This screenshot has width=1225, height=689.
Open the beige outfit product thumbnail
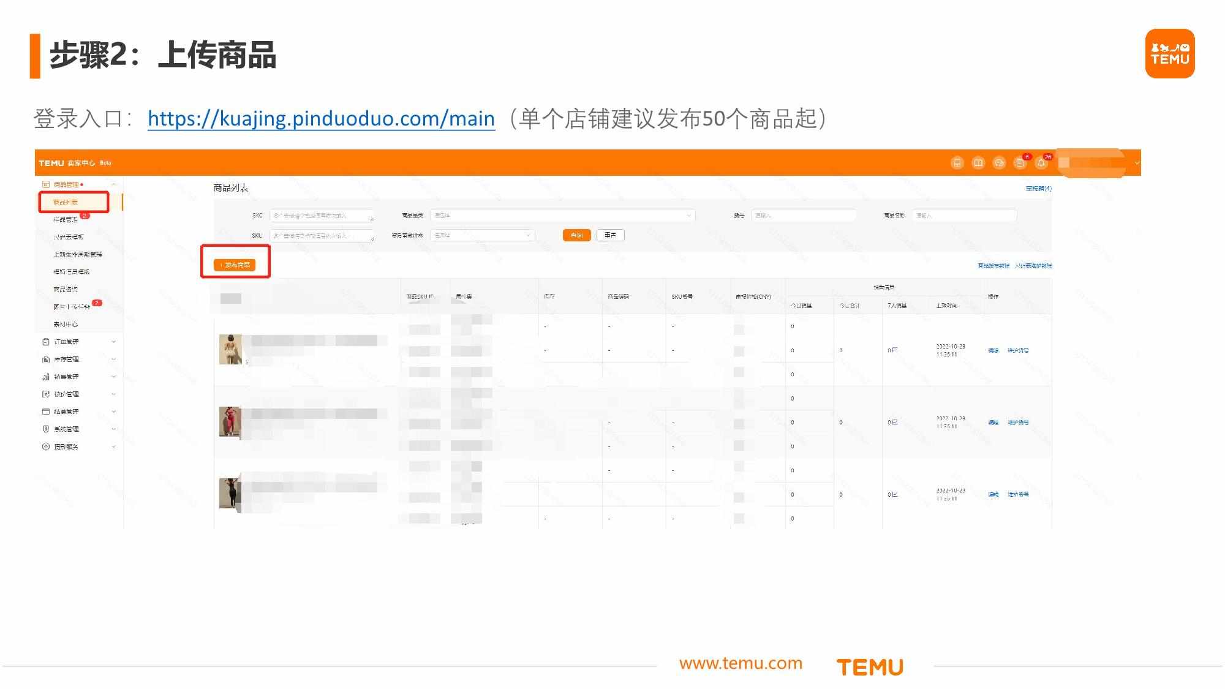tap(230, 349)
